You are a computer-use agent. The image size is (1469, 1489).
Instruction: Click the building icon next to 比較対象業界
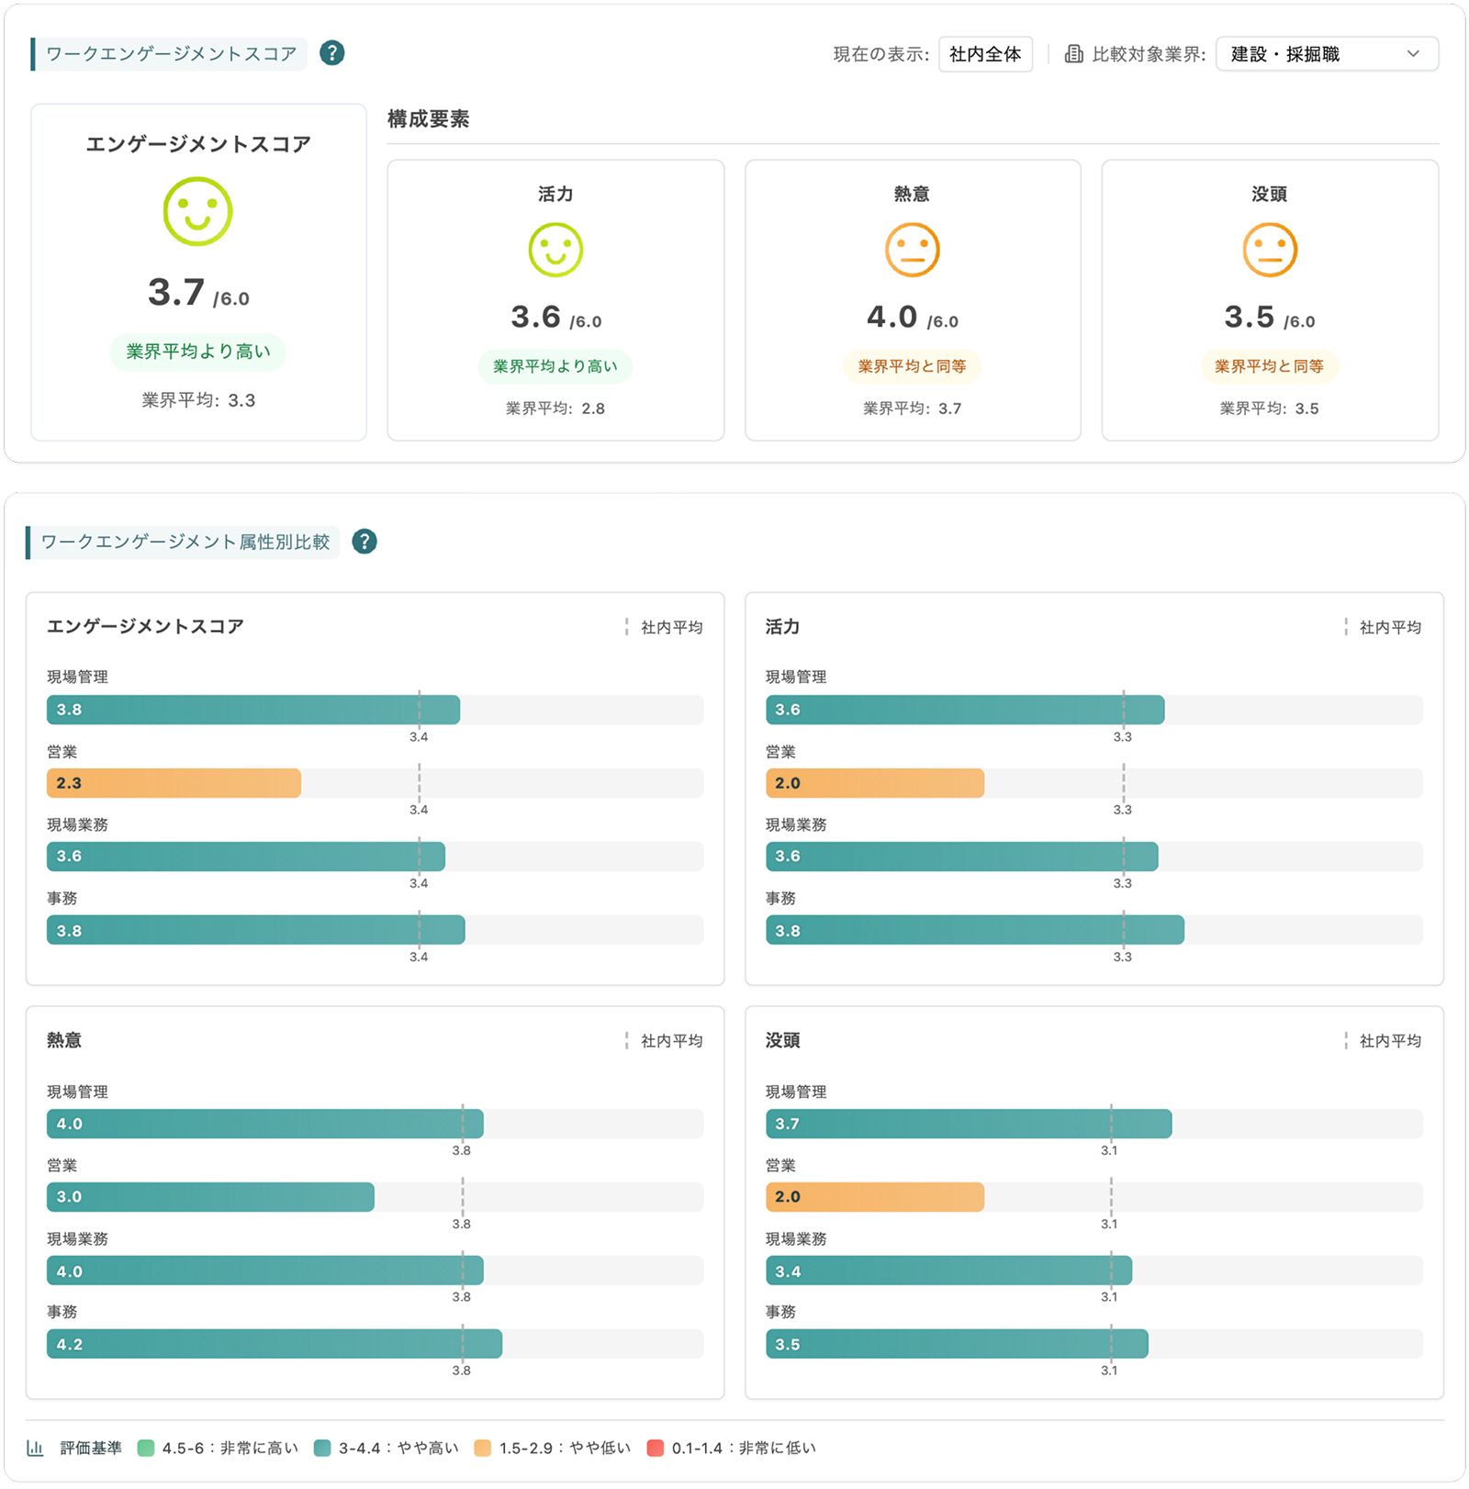click(1072, 54)
